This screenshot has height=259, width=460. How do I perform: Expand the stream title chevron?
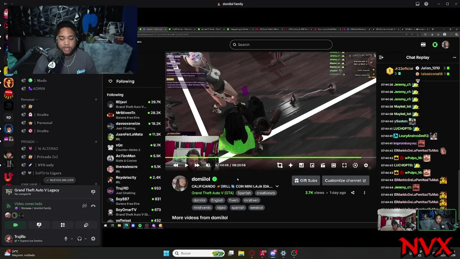[x=277, y=186]
